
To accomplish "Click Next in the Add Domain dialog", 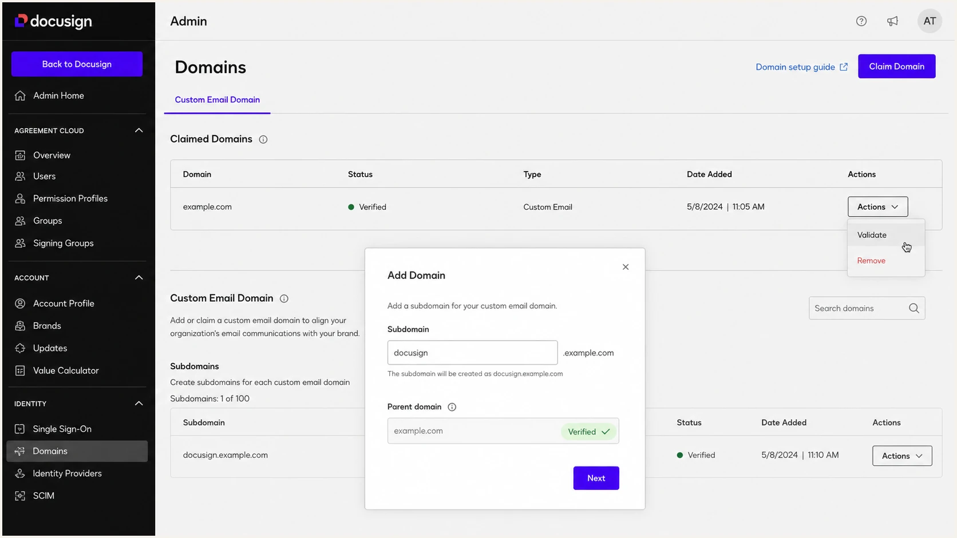I will pos(596,478).
